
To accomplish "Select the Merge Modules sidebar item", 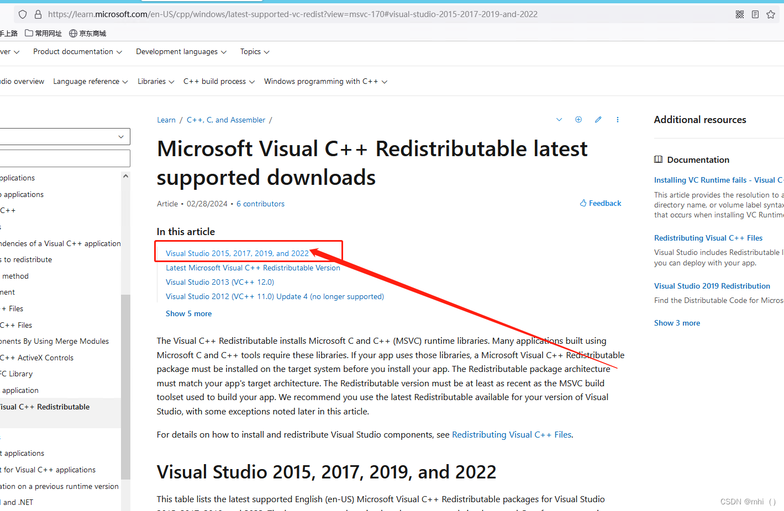I will point(55,341).
